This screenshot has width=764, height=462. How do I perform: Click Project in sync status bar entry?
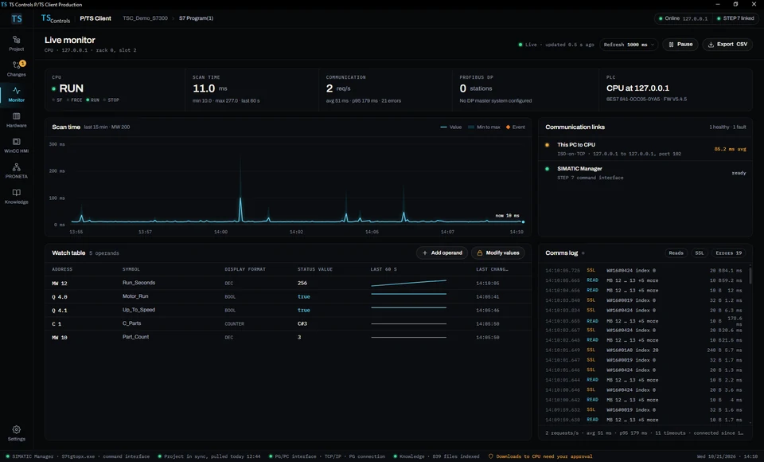(x=209, y=456)
